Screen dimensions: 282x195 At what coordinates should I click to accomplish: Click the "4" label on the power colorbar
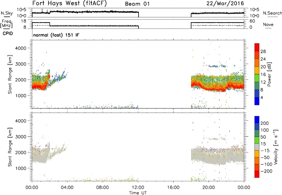click(x=262, y=97)
